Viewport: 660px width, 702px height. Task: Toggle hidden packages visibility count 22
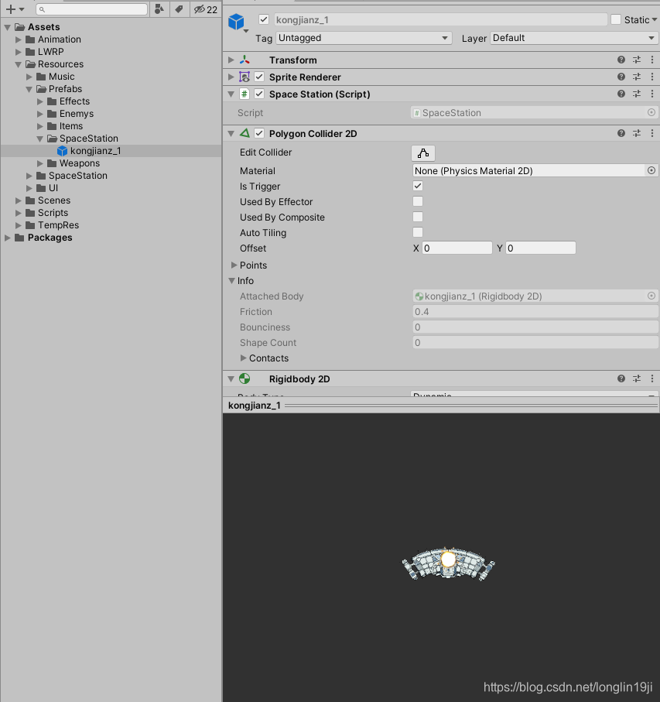(x=205, y=9)
